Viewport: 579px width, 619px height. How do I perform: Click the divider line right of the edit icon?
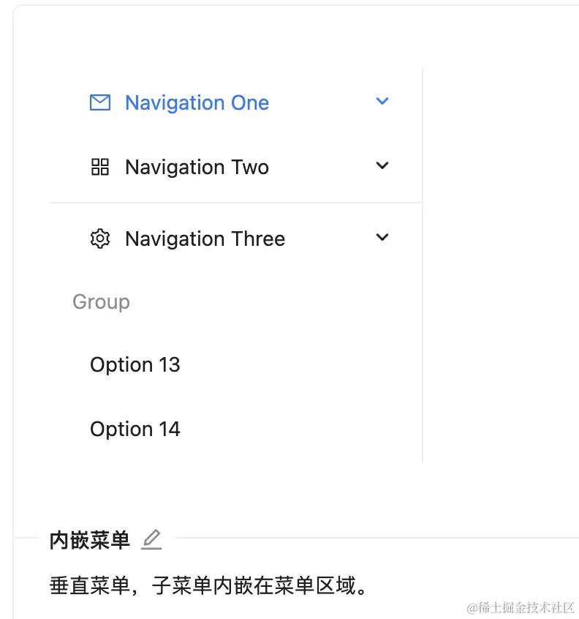[x=376, y=538]
